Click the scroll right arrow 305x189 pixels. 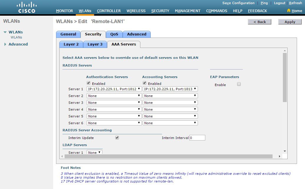280,156
